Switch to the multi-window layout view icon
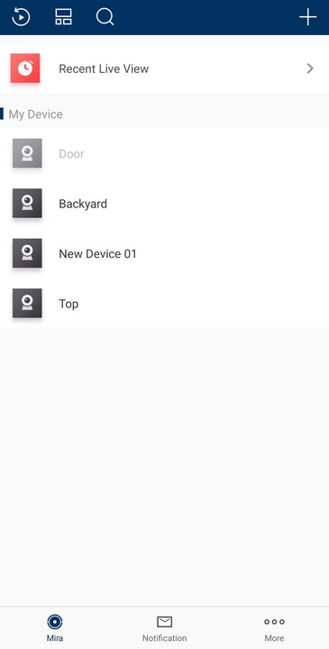329x649 pixels. pos(63,17)
